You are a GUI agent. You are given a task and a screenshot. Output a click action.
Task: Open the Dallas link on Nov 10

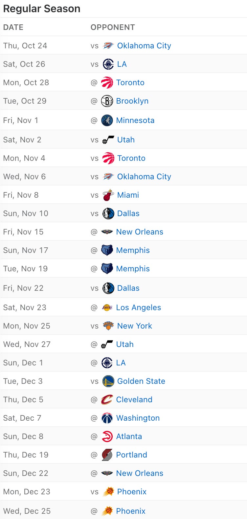(128, 213)
